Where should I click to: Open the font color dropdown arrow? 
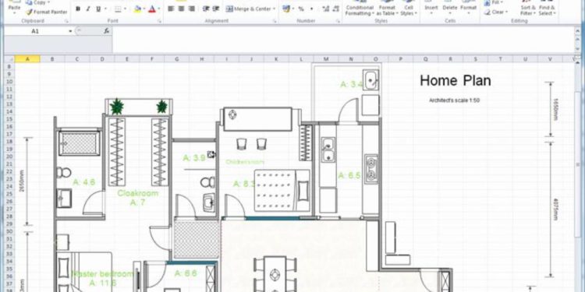click(x=159, y=9)
